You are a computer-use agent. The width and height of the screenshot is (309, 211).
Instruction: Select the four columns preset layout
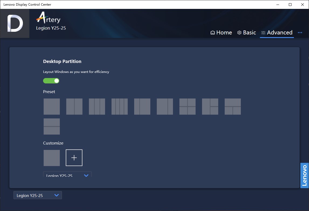(x=120, y=107)
